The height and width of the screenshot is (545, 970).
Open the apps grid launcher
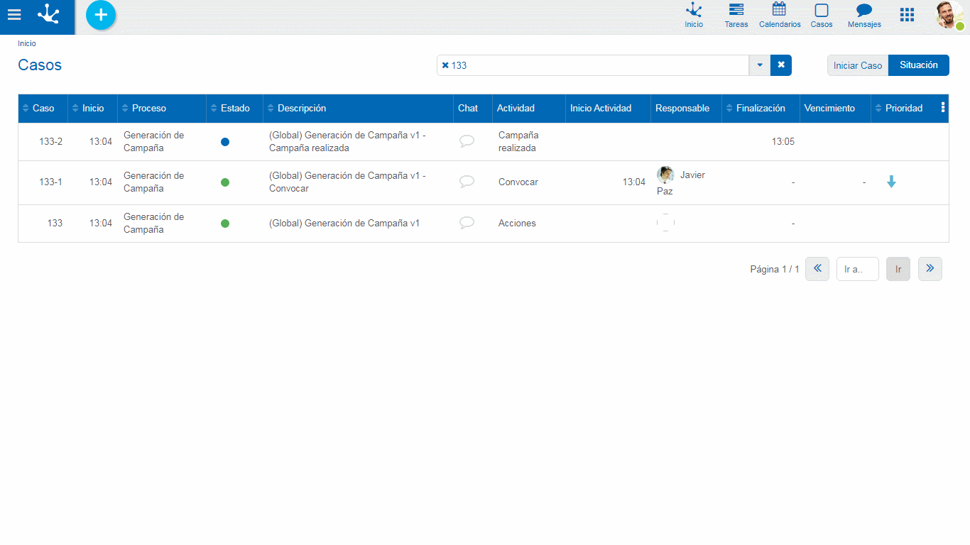(x=907, y=15)
